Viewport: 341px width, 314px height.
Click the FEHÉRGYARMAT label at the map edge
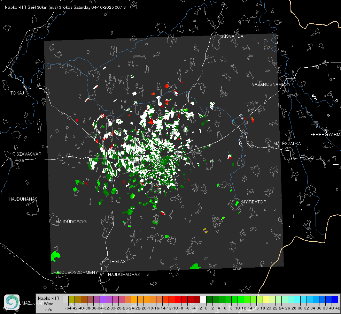[x=326, y=135]
